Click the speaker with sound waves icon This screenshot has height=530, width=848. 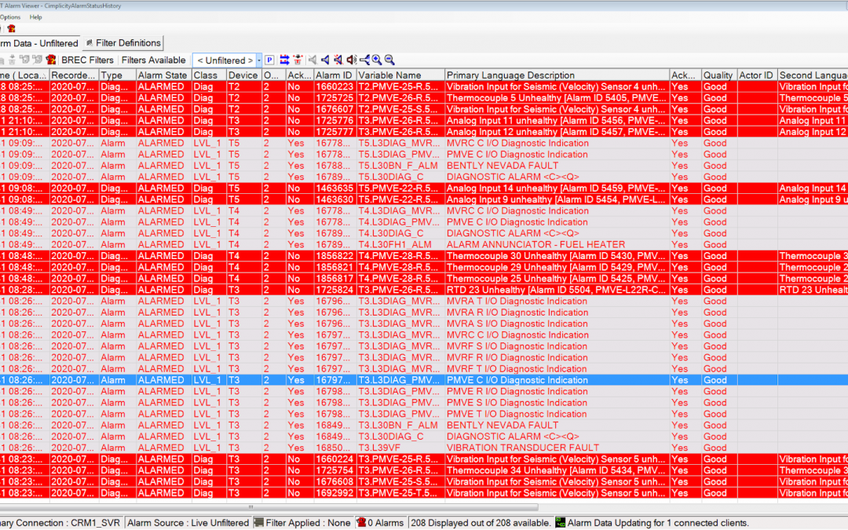click(x=351, y=60)
